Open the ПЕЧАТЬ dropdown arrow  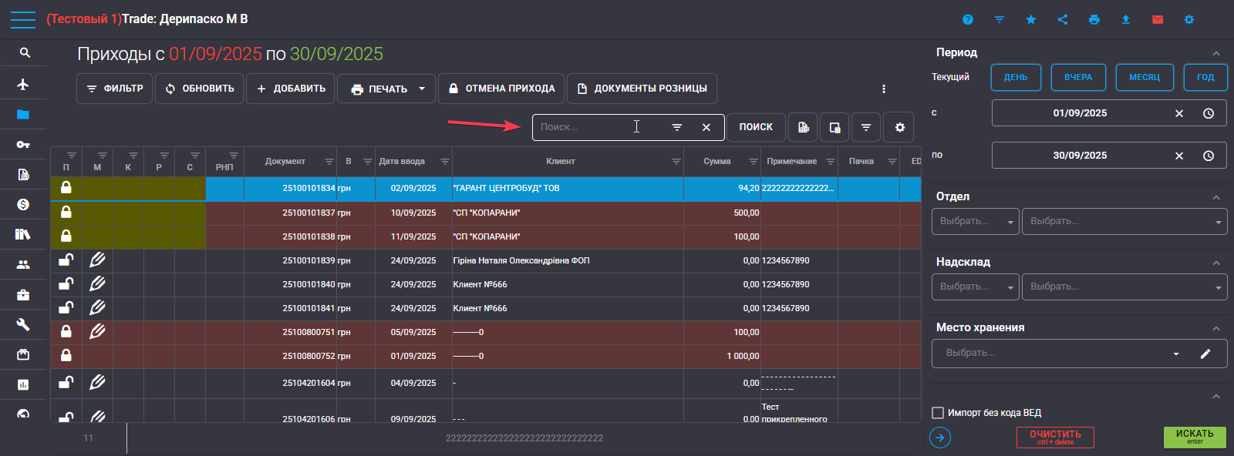click(422, 89)
